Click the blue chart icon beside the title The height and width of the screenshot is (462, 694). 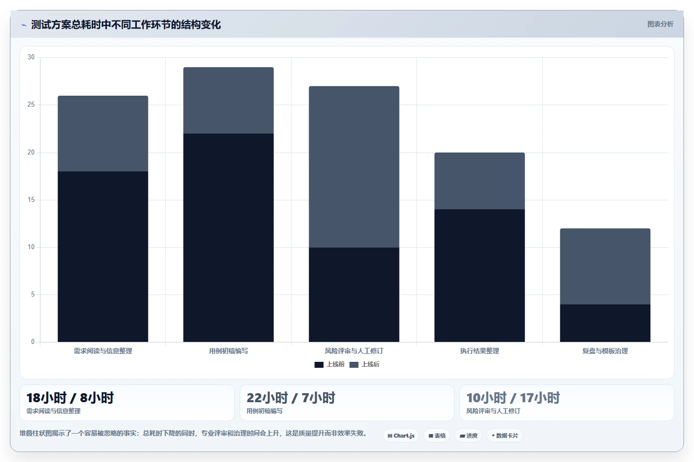click(23, 25)
